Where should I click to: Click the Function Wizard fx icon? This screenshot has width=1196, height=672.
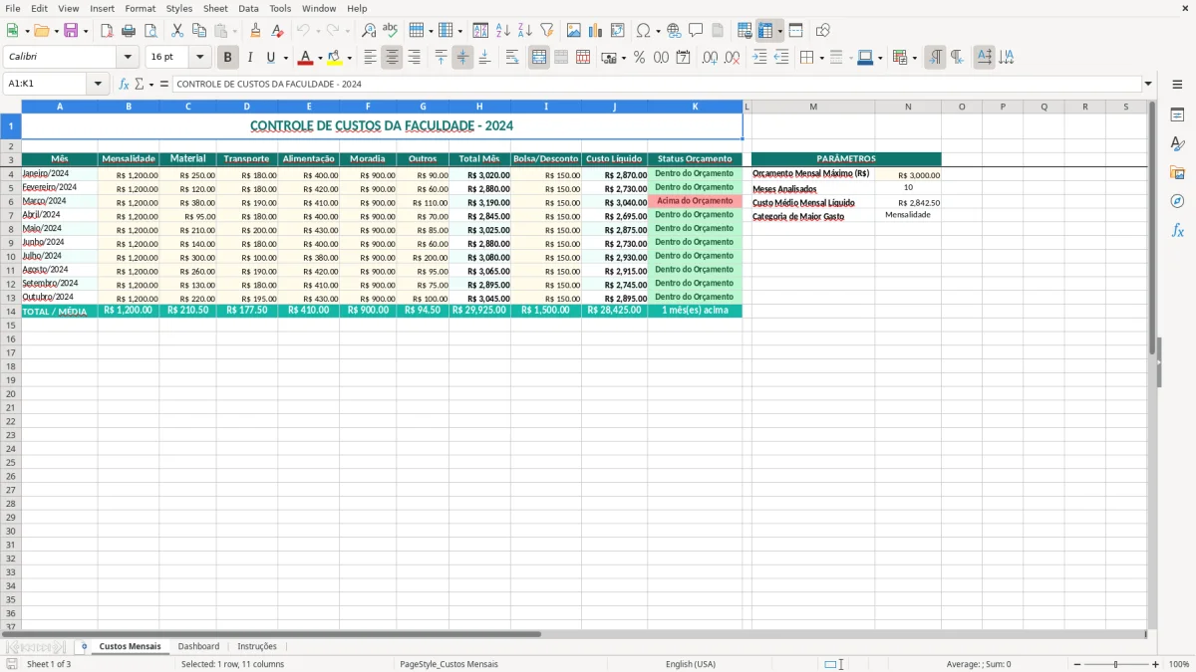click(x=125, y=84)
